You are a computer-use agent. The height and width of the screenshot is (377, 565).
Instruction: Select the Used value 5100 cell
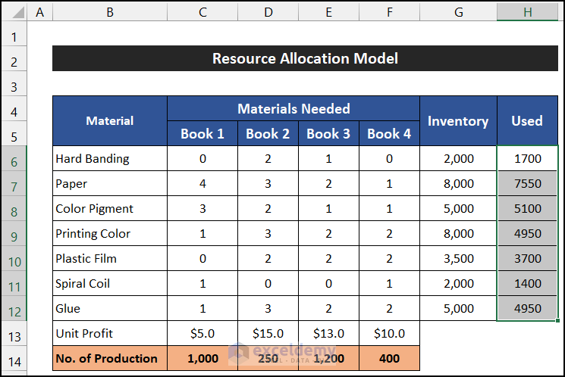point(527,208)
